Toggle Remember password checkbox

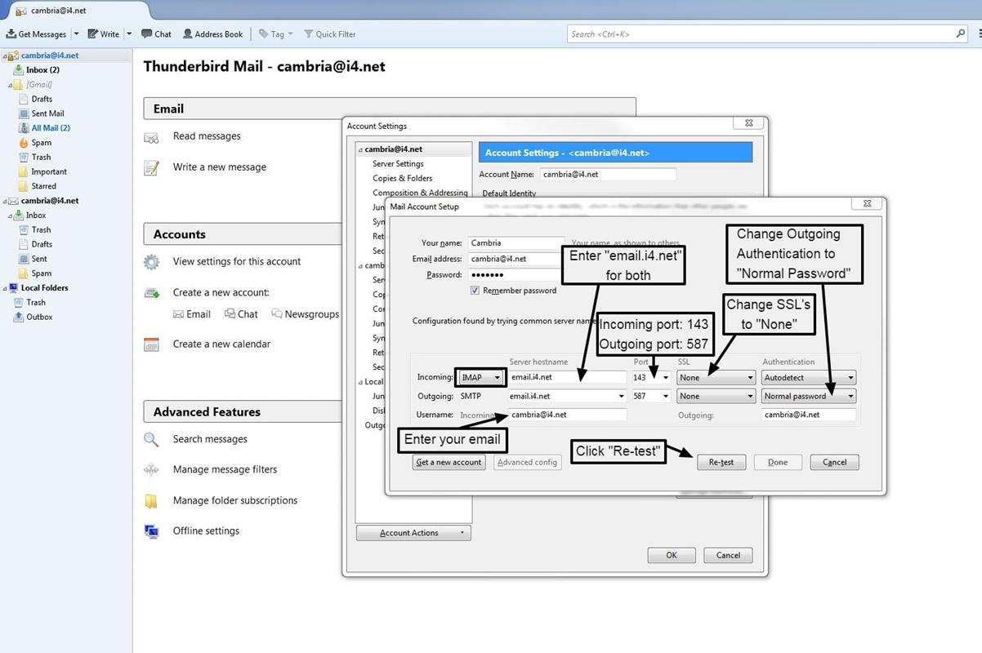pos(475,291)
